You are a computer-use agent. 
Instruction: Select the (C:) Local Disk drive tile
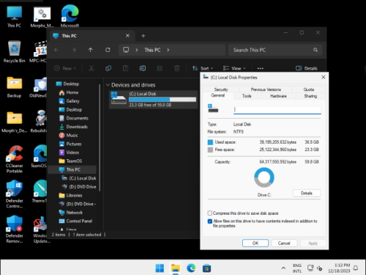[x=153, y=99]
